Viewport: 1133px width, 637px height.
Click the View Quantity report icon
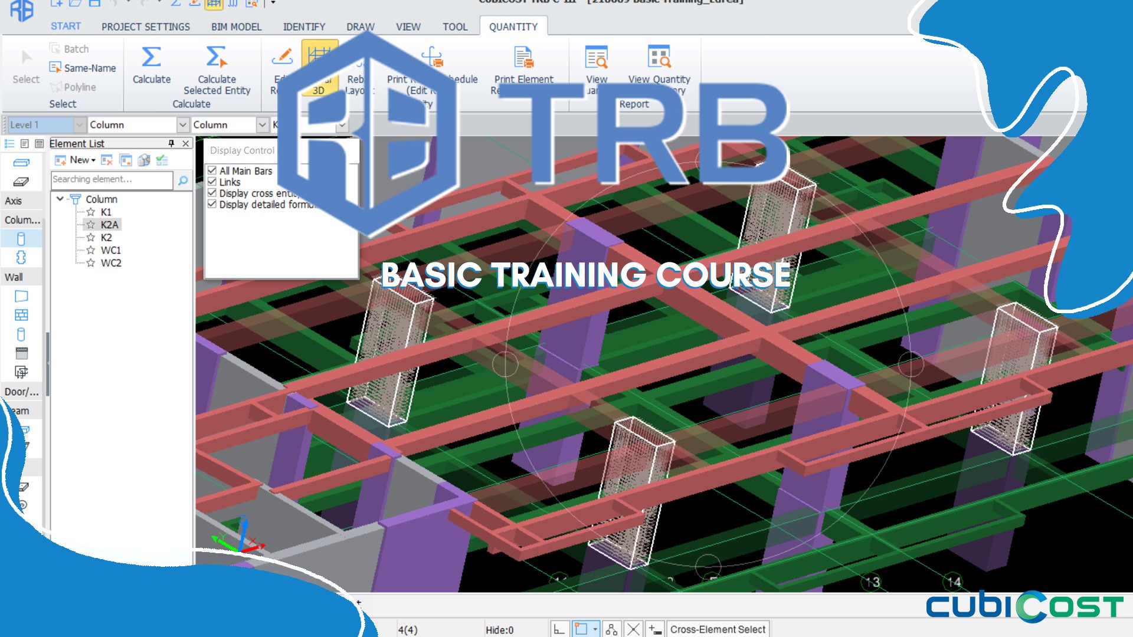pyautogui.click(x=659, y=57)
